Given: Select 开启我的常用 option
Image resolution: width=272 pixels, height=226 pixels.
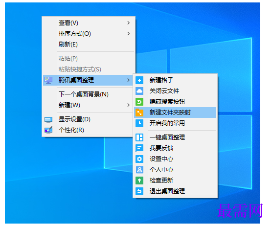Looking at the screenshot, I should pyautogui.click(x=175, y=123).
